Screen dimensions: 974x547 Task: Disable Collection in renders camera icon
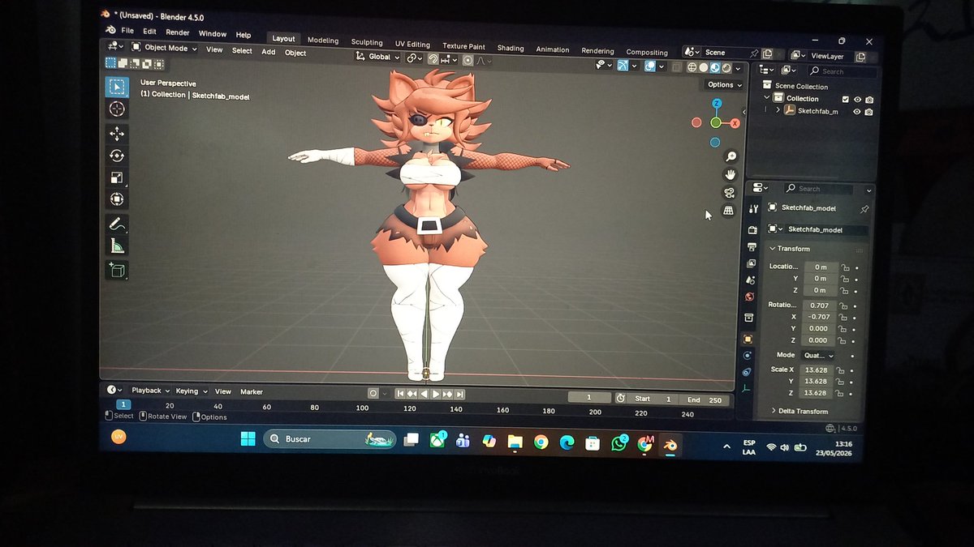tap(869, 100)
